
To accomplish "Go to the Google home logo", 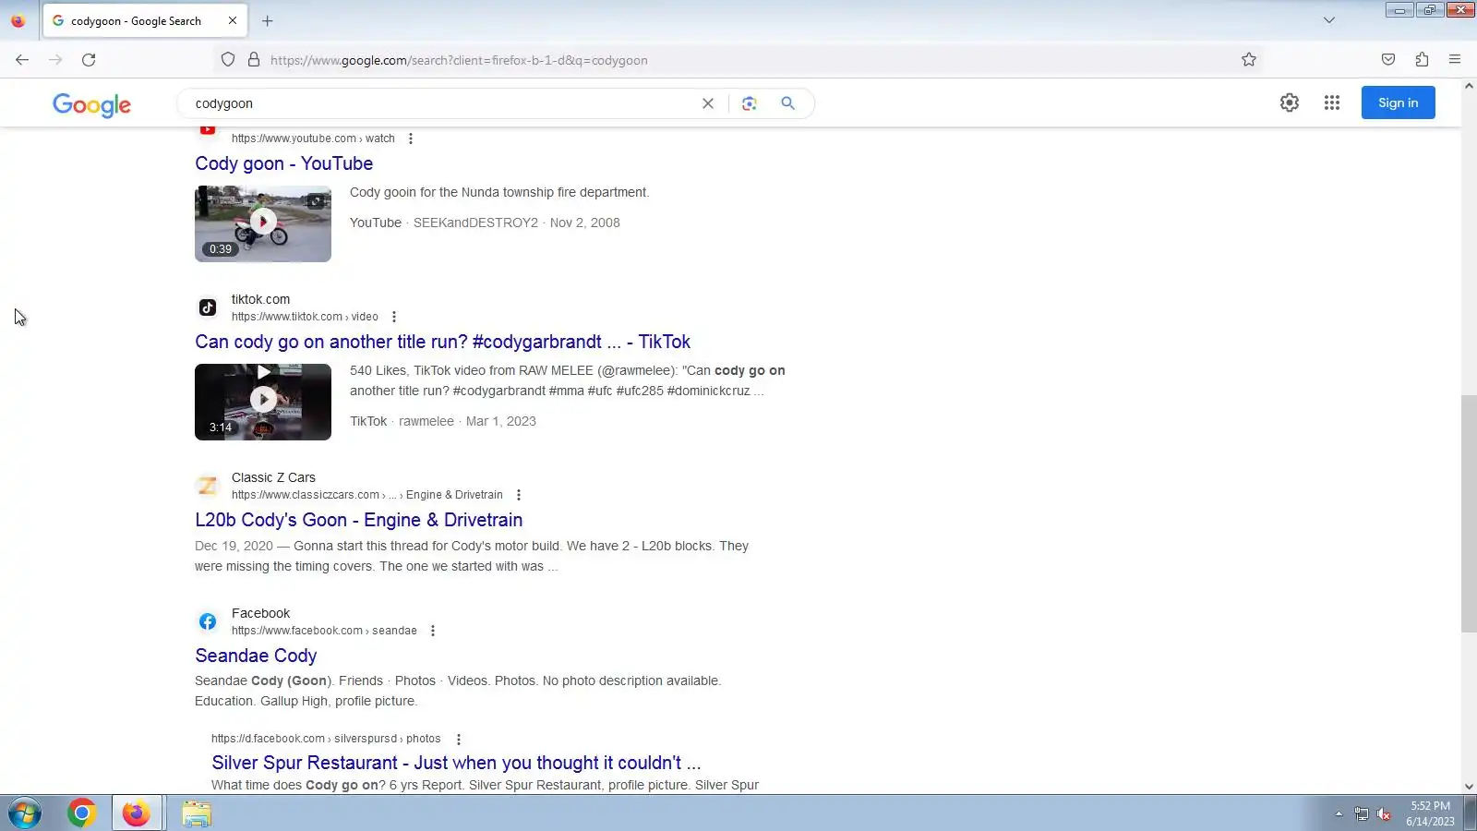I will point(91,104).
